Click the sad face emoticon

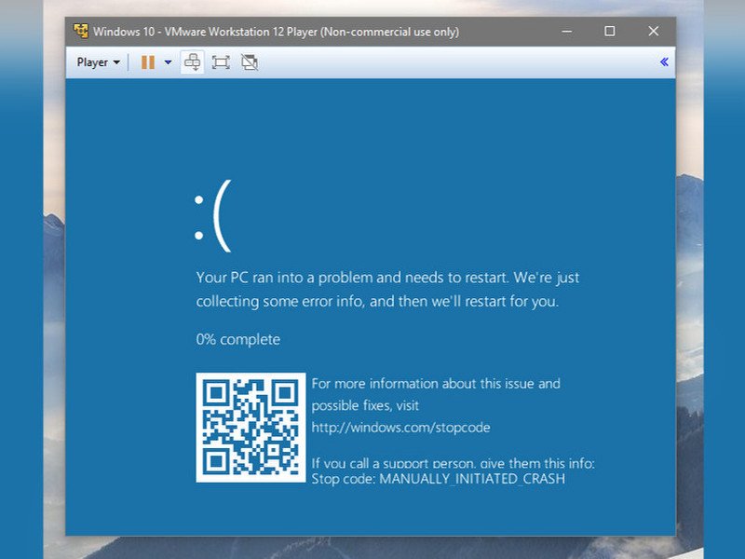pos(213,216)
